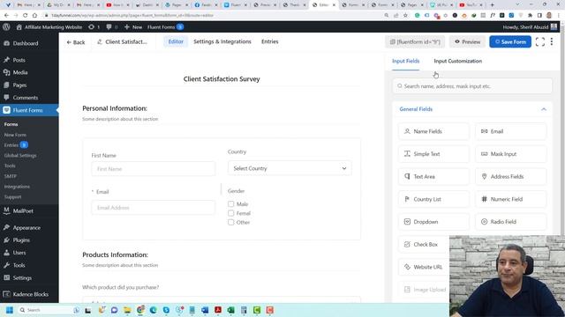Open File Explorer from taskbar
This screenshot has height=317, width=565.
[x=127, y=310]
